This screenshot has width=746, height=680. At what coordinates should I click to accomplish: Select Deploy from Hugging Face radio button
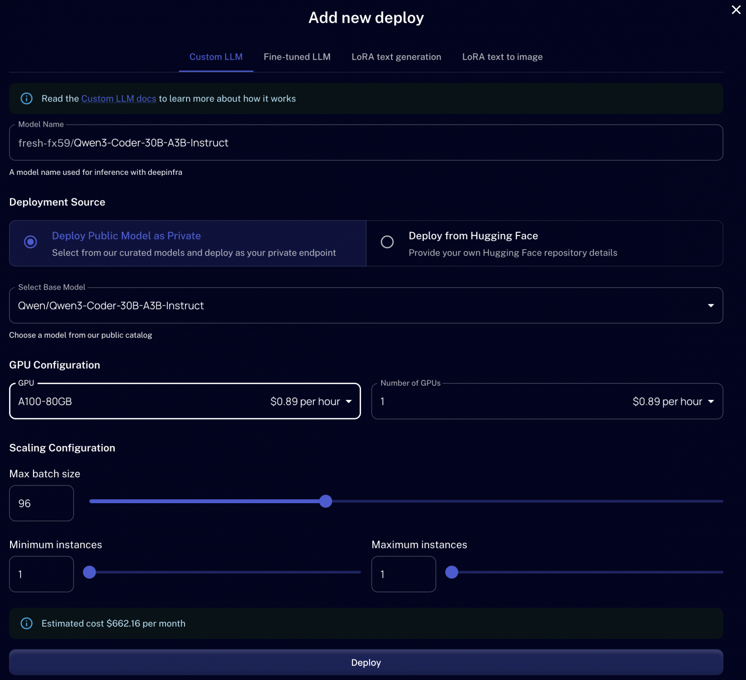click(387, 242)
